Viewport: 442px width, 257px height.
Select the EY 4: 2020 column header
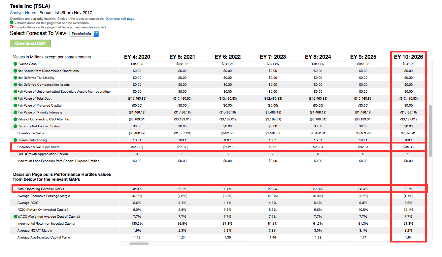tap(137, 57)
